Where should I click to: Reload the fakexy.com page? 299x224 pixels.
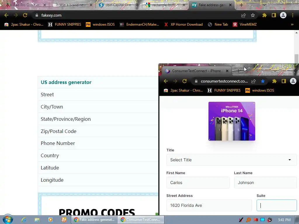pyautogui.click(x=25, y=15)
